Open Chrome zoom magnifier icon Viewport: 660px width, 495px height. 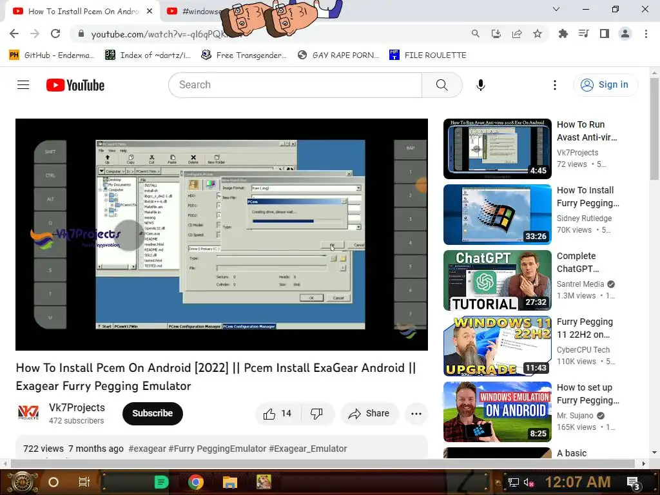[x=475, y=34]
